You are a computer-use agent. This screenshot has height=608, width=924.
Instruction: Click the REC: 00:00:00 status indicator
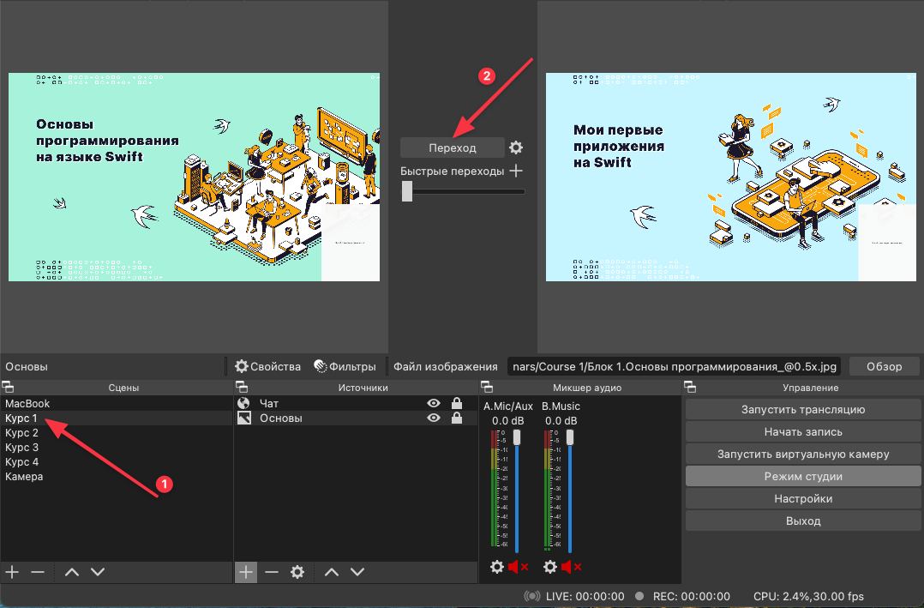pyautogui.click(x=682, y=596)
